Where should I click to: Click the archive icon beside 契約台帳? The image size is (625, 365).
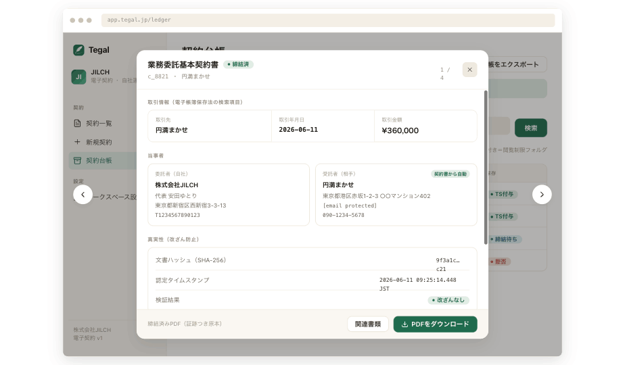(x=77, y=161)
